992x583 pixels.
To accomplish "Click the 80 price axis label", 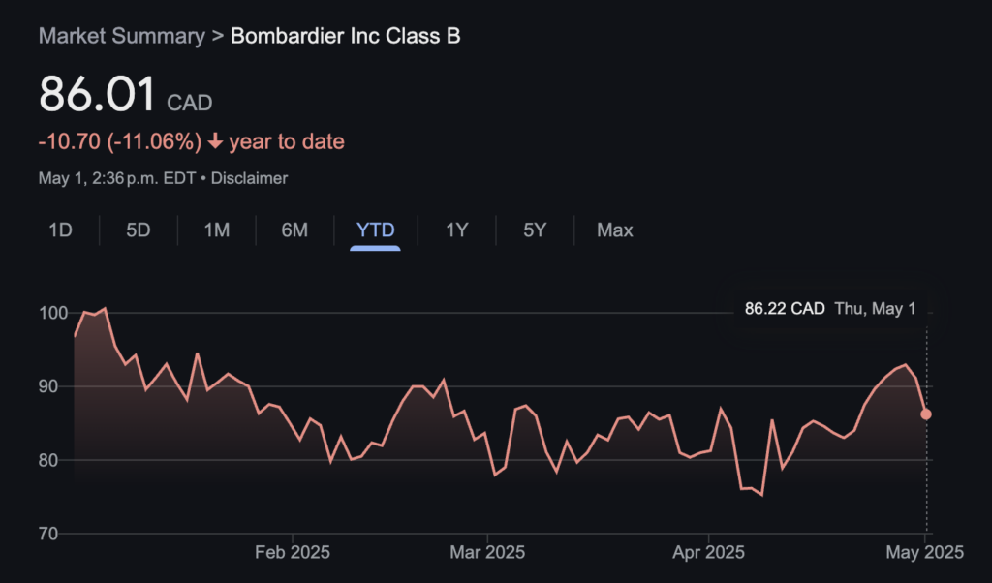I will [48, 460].
